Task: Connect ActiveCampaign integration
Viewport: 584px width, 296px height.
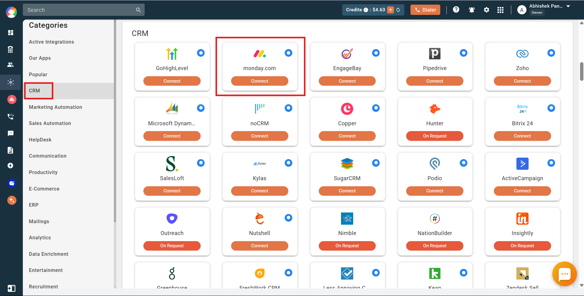Action: tap(522, 191)
